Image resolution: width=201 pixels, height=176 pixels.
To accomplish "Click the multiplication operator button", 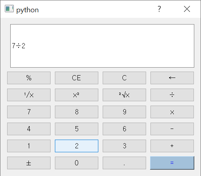I will coord(172,112).
